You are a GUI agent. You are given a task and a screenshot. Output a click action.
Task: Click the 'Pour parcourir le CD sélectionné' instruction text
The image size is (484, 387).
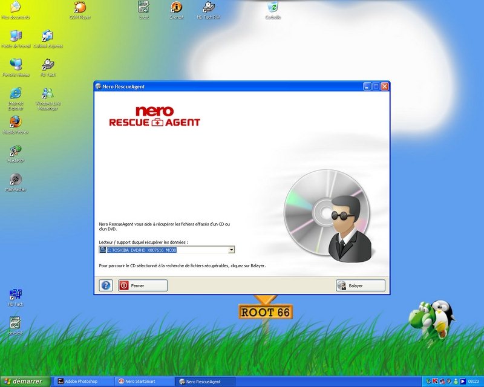pyautogui.click(x=182, y=265)
